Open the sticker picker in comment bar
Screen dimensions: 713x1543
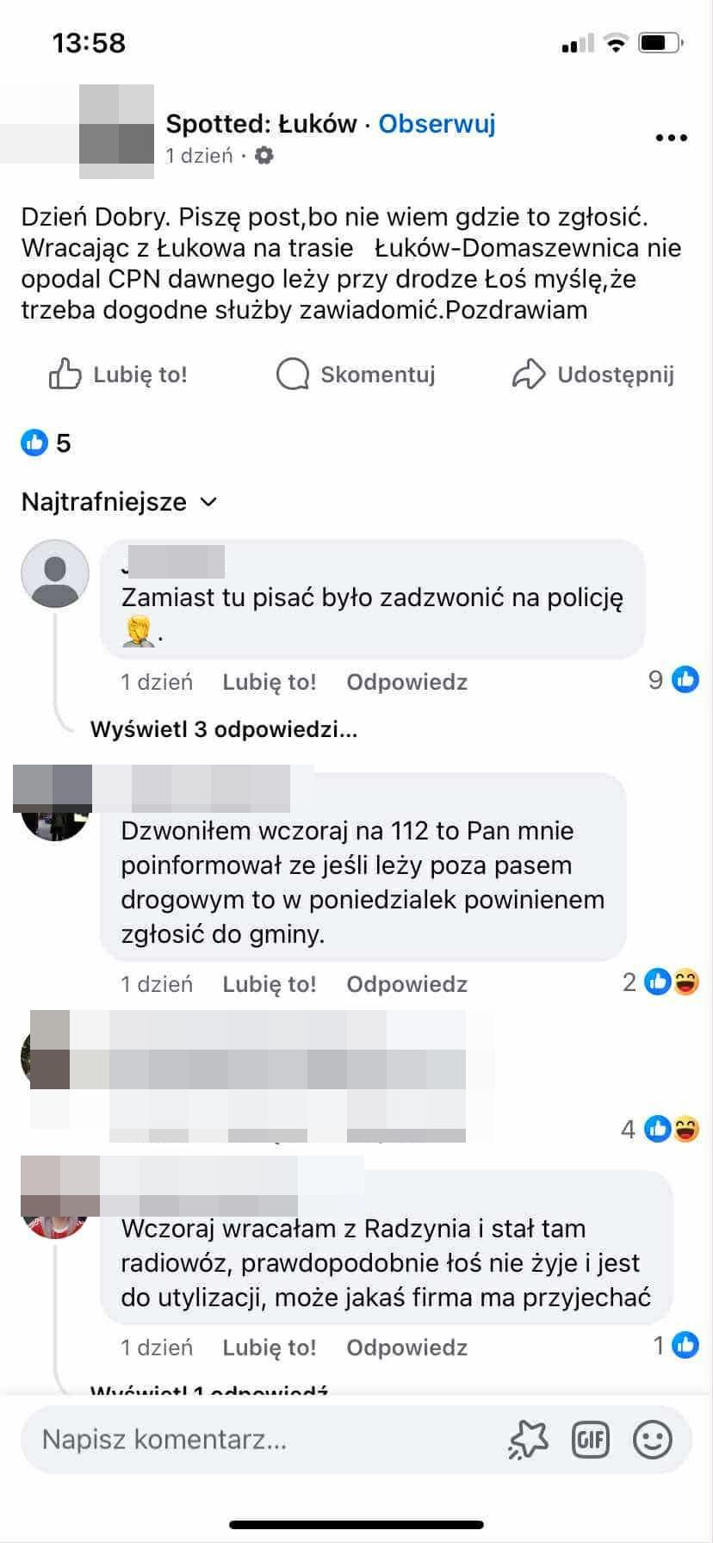(529, 1439)
